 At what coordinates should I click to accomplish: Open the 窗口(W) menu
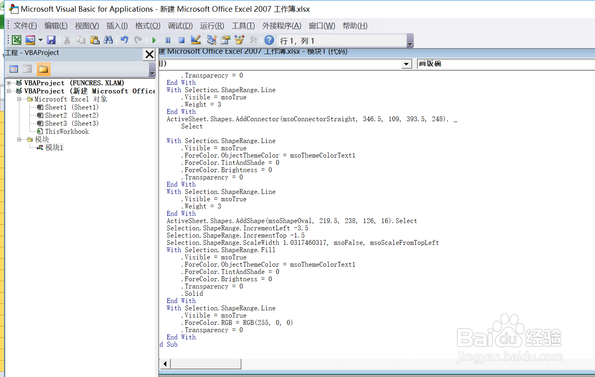pos(322,26)
